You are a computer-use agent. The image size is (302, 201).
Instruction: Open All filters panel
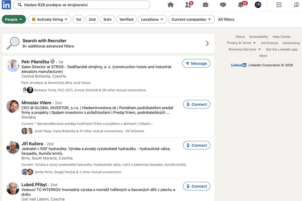coord(226,19)
